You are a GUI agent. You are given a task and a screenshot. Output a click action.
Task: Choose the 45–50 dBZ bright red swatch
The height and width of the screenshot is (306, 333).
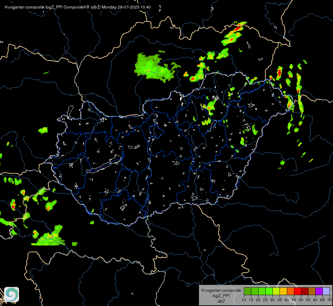(x=298, y=291)
